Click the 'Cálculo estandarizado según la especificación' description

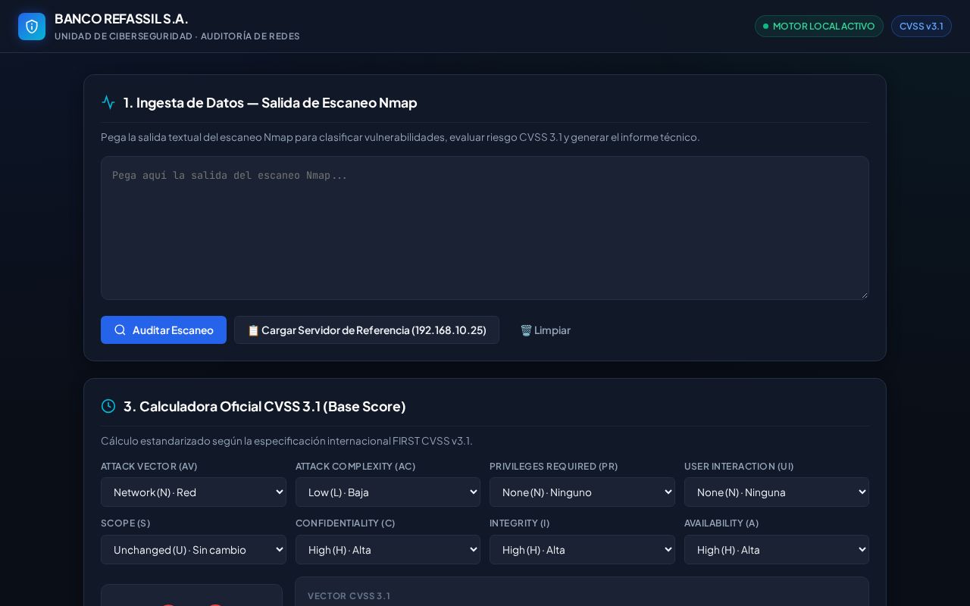tap(286, 441)
